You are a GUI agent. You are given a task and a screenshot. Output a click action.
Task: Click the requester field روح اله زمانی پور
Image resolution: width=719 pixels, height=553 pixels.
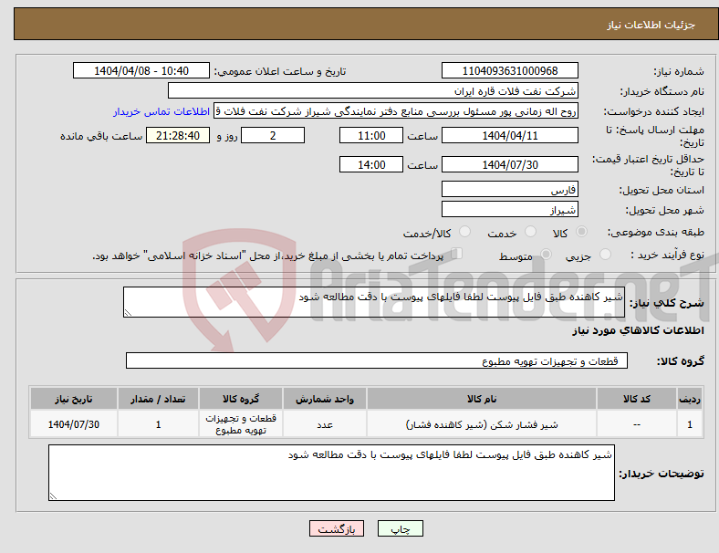click(396, 111)
